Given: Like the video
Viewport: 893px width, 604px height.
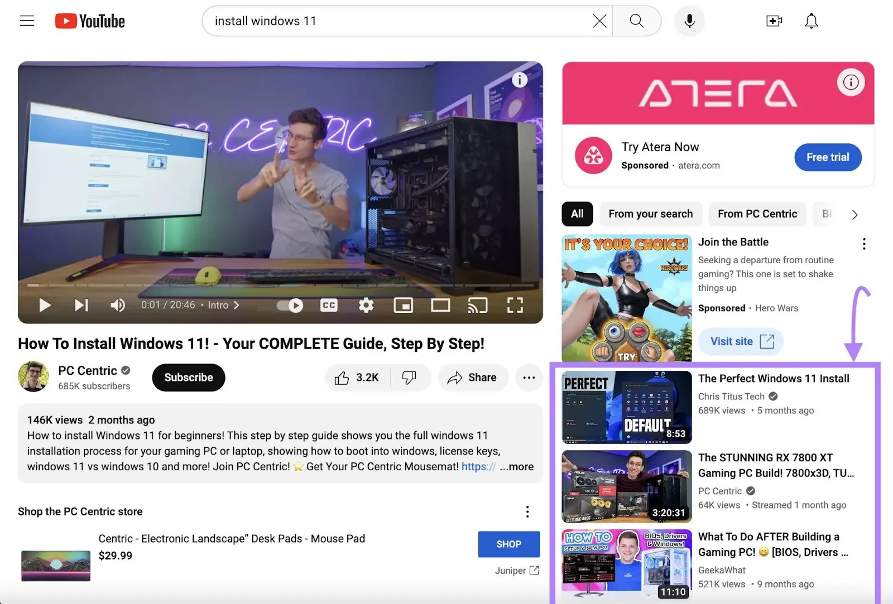Looking at the screenshot, I should point(357,378).
